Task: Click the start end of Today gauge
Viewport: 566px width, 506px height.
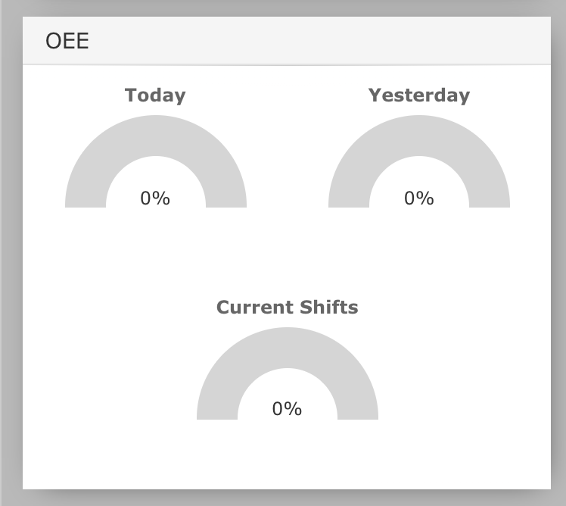Action: (x=86, y=202)
